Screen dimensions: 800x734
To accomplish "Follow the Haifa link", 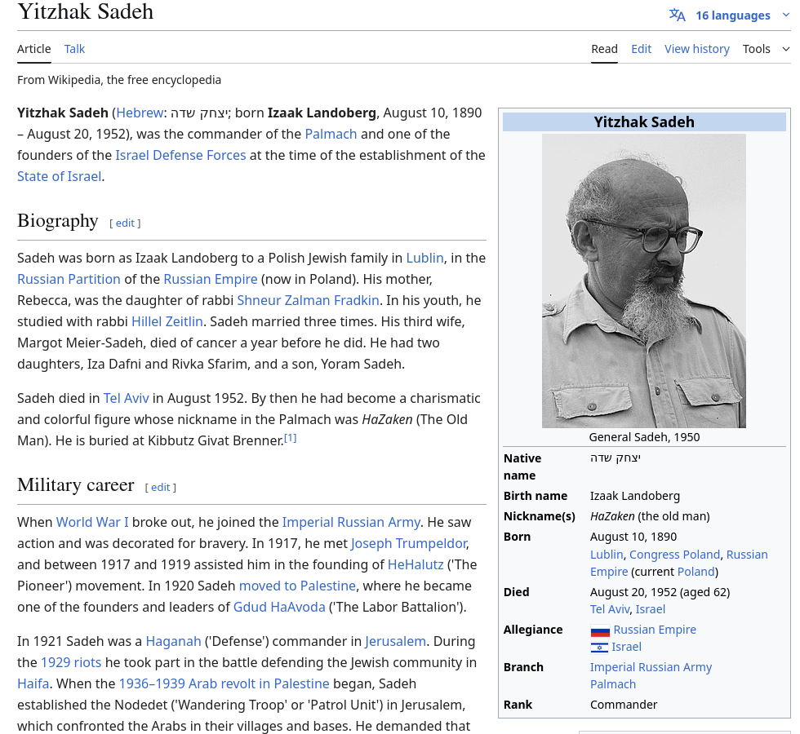I will click(33, 683).
